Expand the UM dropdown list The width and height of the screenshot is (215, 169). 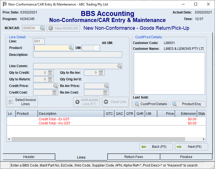[97, 48]
